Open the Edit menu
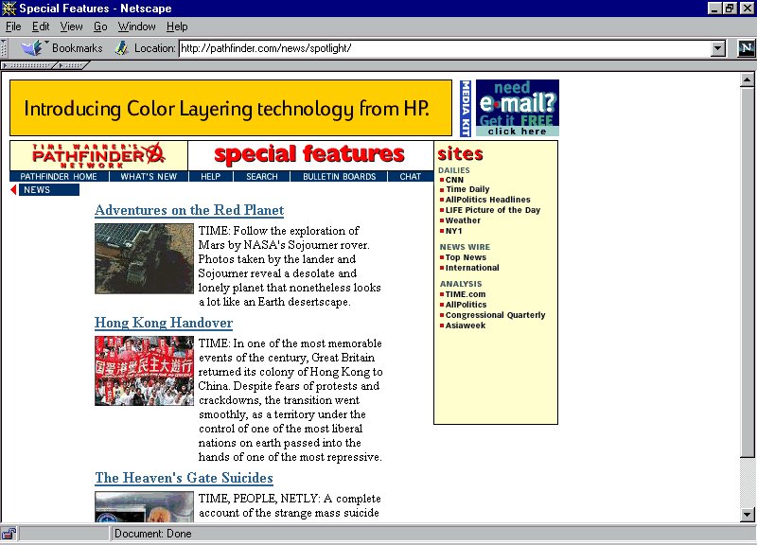The width and height of the screenshot is (757, 545). 41,26
